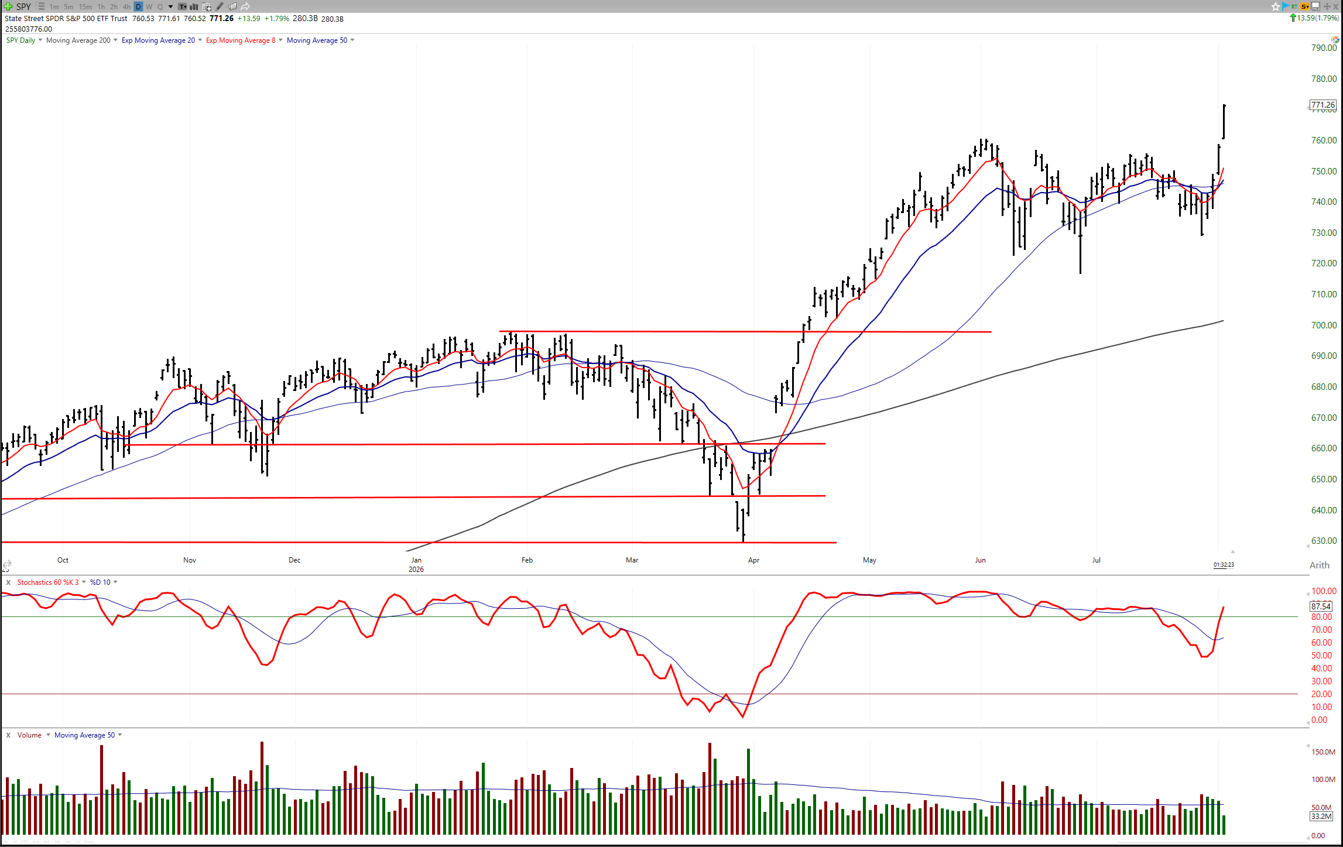Open the bar chart type icon
The width and height of the screenshot is (1343, 847).
(x=194, y=7)
